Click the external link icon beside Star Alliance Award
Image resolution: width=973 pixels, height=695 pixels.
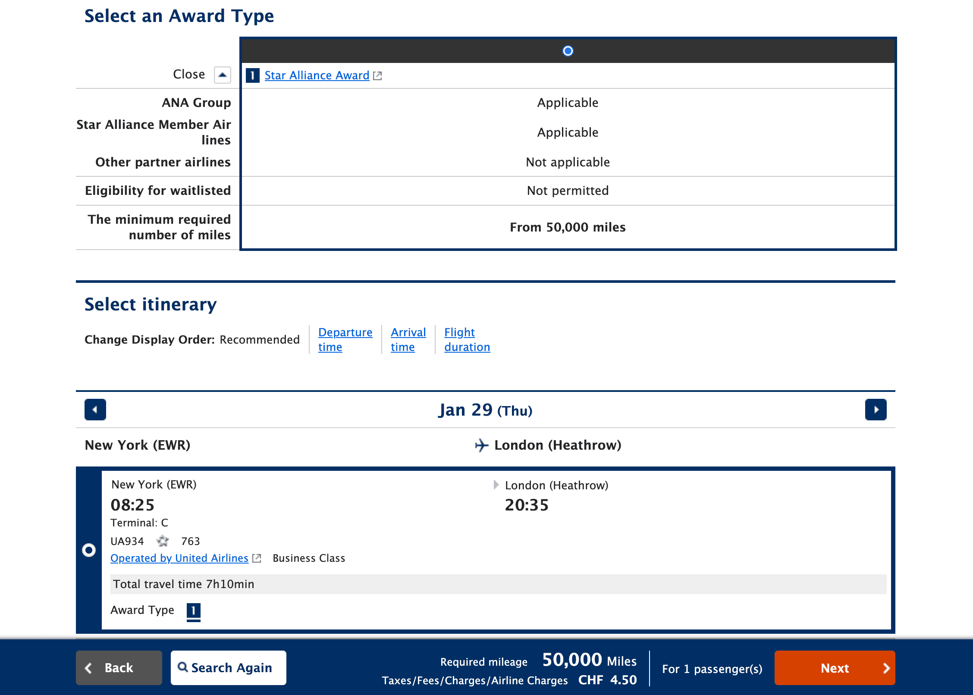[x=377, y=75]
